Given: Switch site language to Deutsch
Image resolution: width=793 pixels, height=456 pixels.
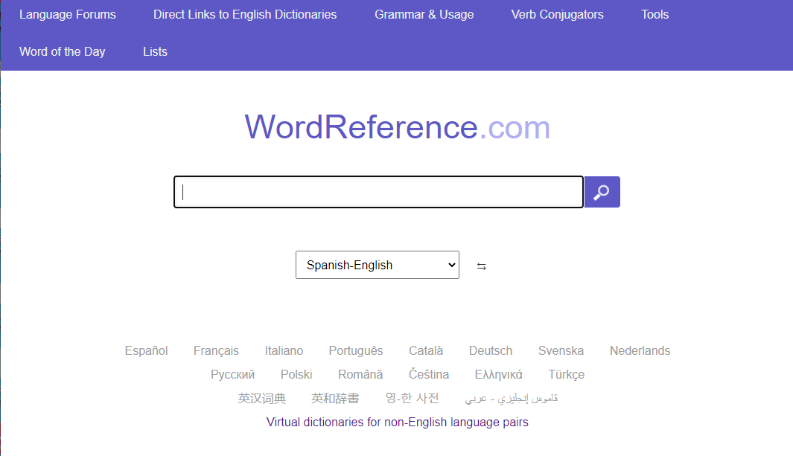Looking at the screenshot, I should (491, 350).
